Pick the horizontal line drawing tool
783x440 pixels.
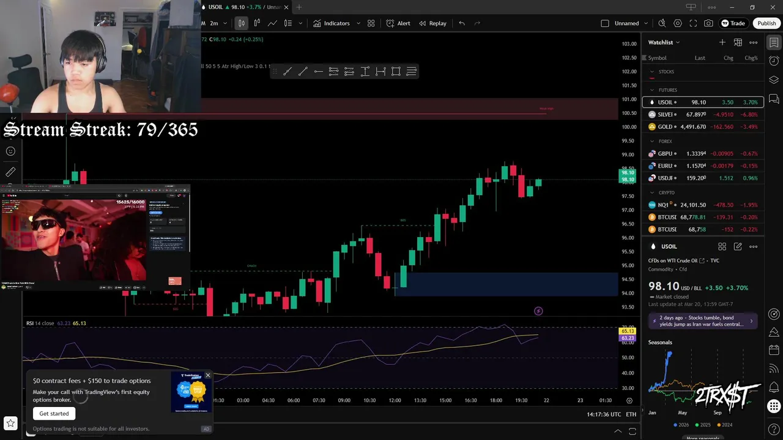click(318, 71)
